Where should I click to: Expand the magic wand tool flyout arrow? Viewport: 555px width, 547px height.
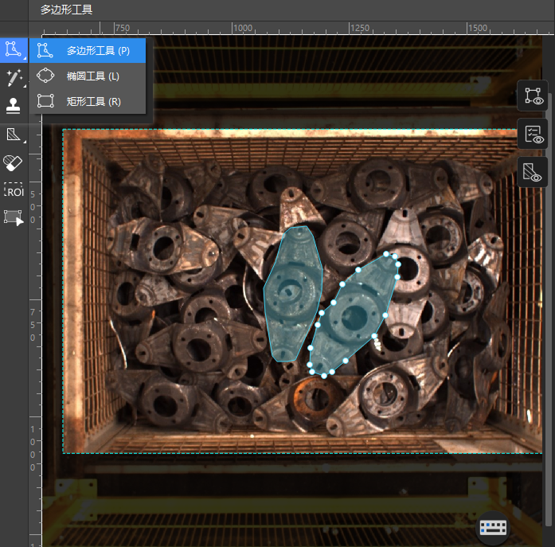pos(25,86)
